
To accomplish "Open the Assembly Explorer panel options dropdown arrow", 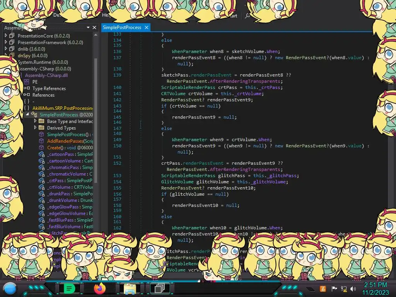I will point(88,27).
